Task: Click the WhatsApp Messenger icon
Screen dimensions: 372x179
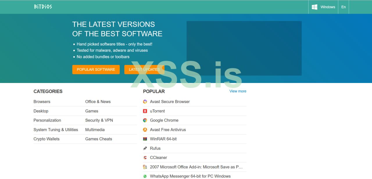Action: [145, 176]
